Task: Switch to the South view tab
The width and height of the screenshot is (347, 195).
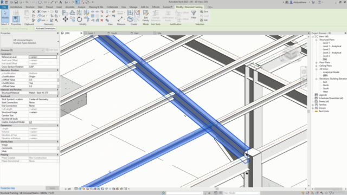Action: (114, 33)
